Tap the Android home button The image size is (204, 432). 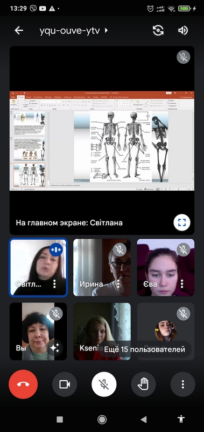coord(102,420)
